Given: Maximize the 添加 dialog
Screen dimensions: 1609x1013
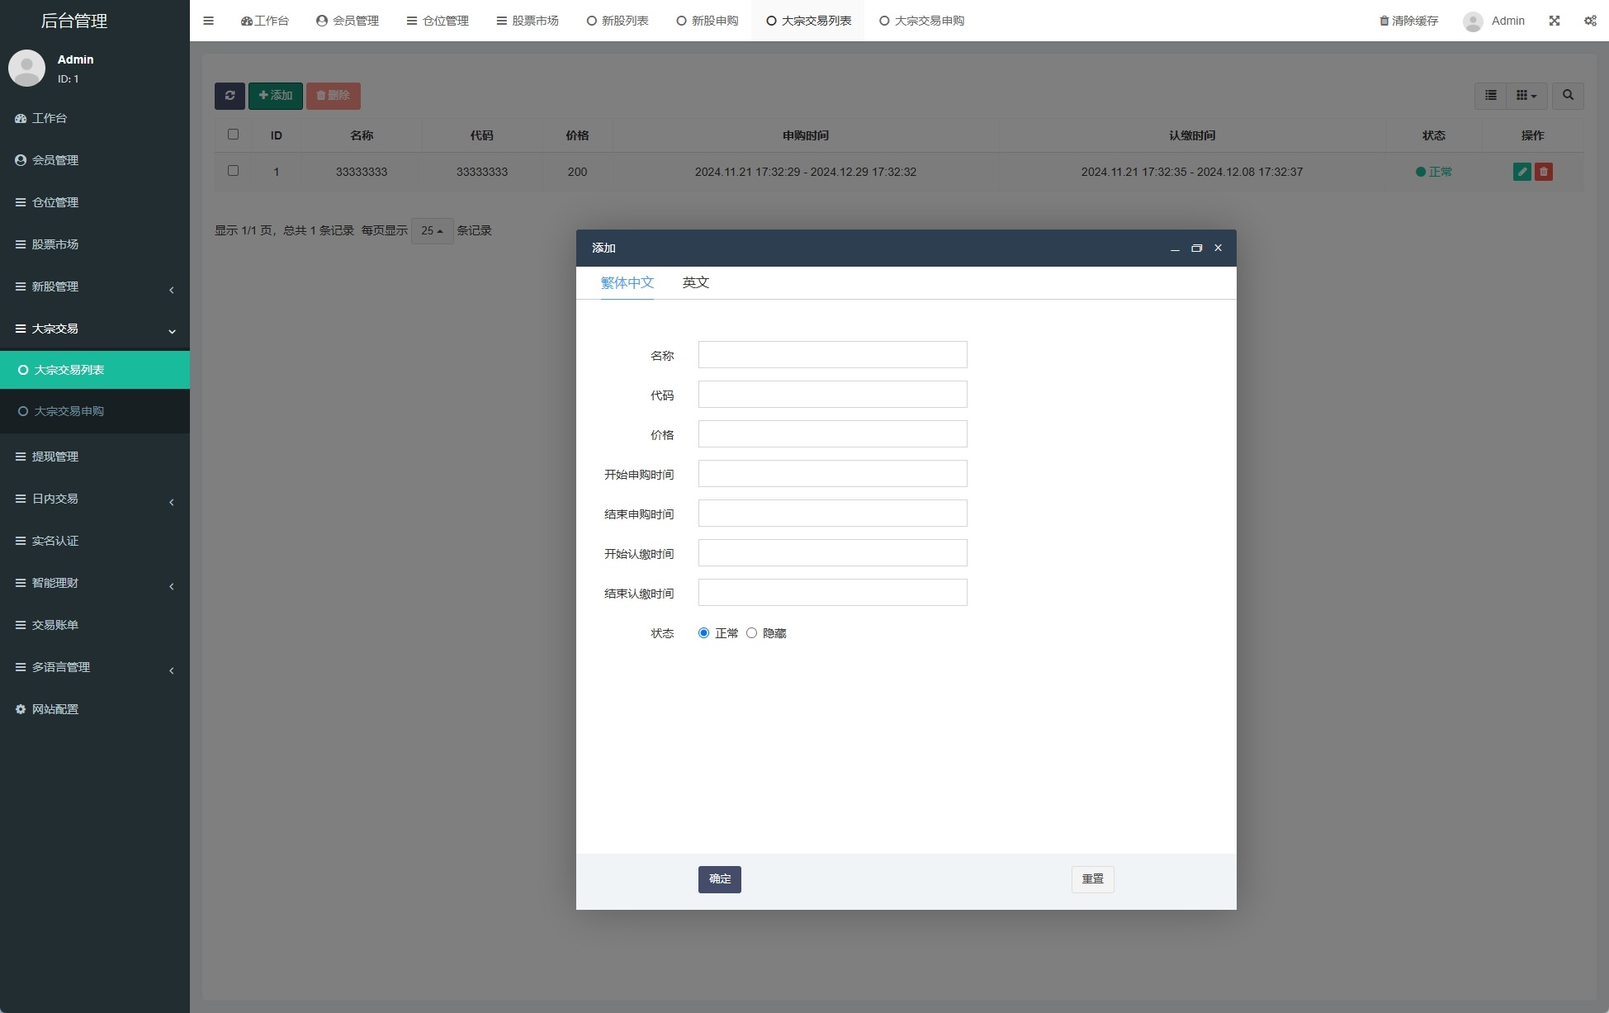Looking at the screenshot, I should (x=1196, y=249).
